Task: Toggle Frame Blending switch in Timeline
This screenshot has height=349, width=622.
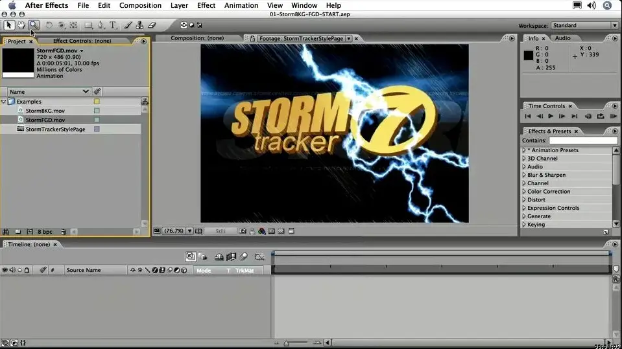Action: tap(232, 256)
